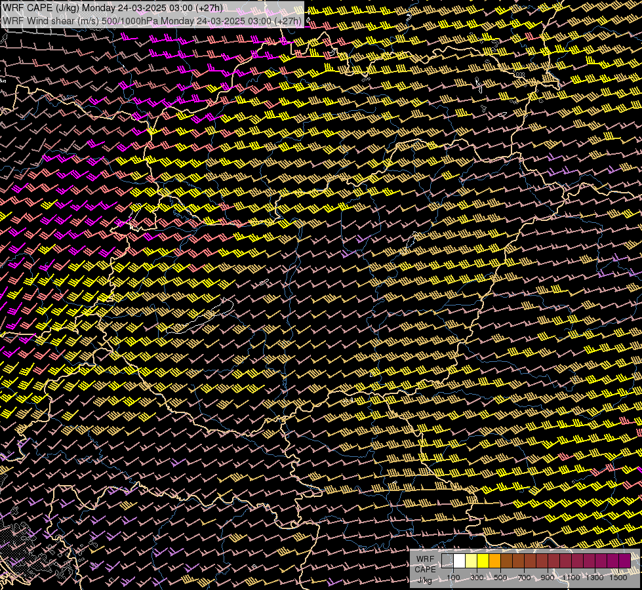Click the WRF Wind shear 500/1000hPa title line
The height and width of the screenshot is (590, 642).
point(152,21)
